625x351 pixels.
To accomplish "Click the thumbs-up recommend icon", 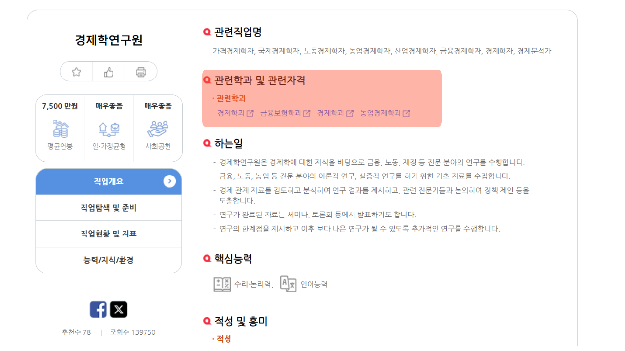I will point(108,71).
